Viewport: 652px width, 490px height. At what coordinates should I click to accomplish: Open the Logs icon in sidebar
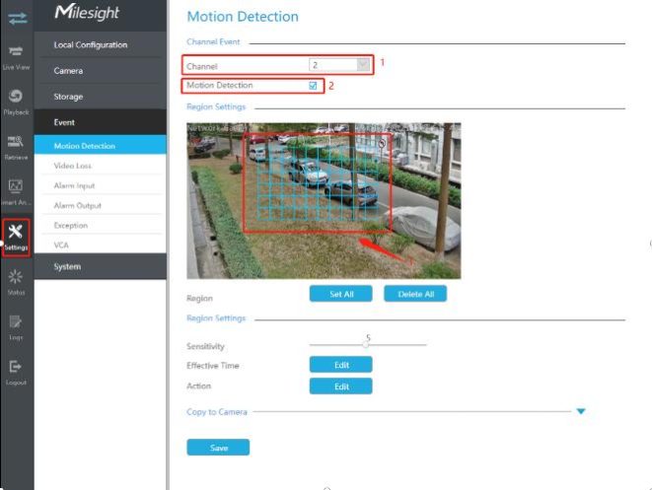click(x=16, y=321)
